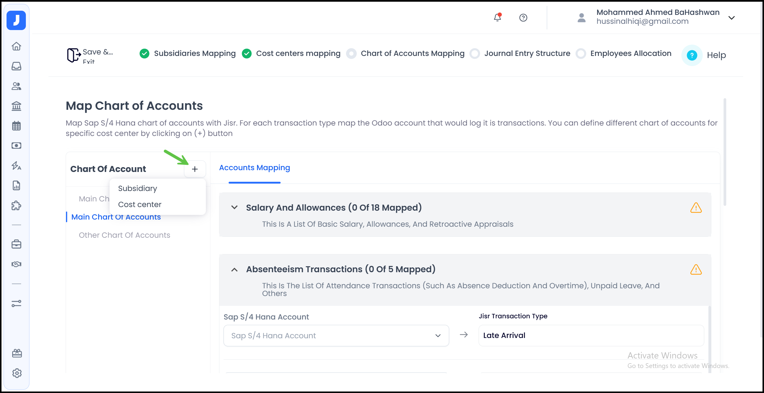Select the Chart of Accounts Mapping step

coord(412,54)
